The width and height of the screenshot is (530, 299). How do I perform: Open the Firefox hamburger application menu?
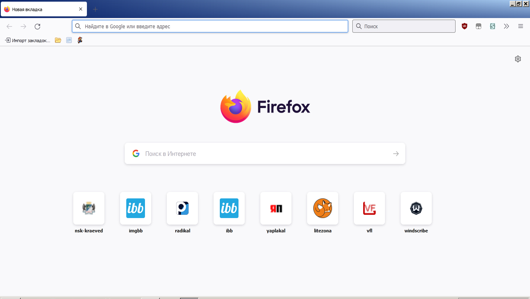point(521,26)
